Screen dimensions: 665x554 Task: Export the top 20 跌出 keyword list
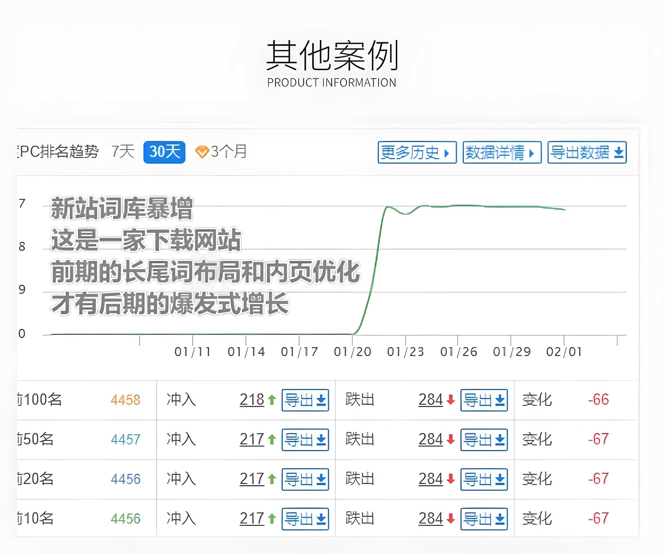484,479
